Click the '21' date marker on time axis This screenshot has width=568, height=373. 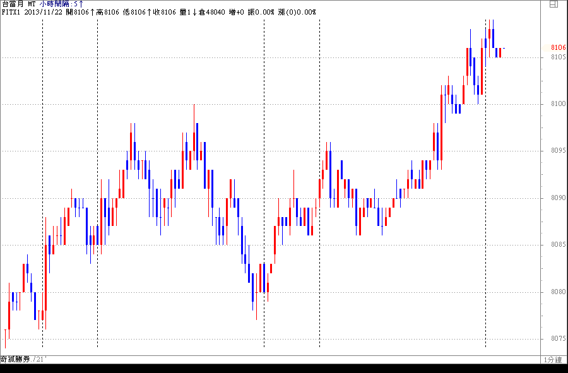(41, 359)
